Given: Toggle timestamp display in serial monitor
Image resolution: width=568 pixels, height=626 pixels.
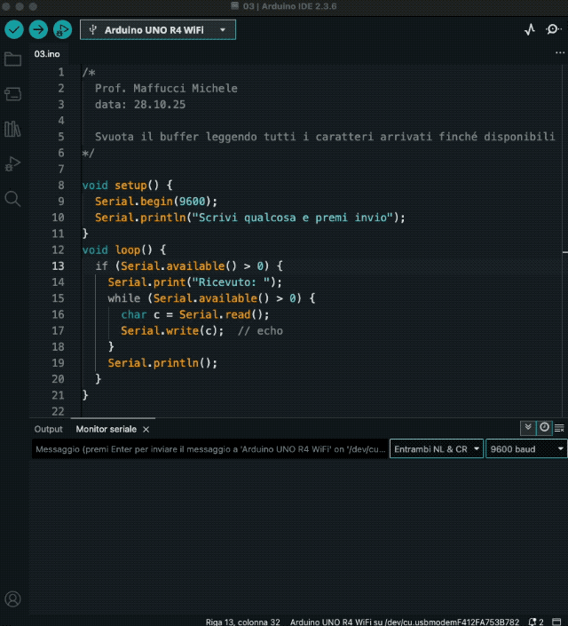Looking at the screenshot, I should pos(544,428).
